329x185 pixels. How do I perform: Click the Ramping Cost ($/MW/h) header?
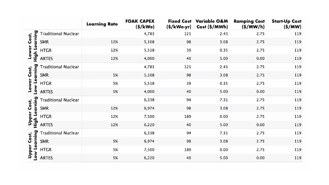(x=249, y=24)
